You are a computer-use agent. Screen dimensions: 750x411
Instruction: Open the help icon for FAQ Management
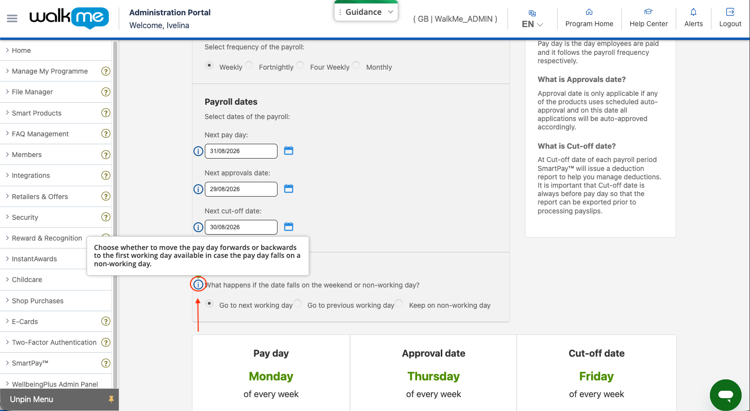click(x=106, y=133)
